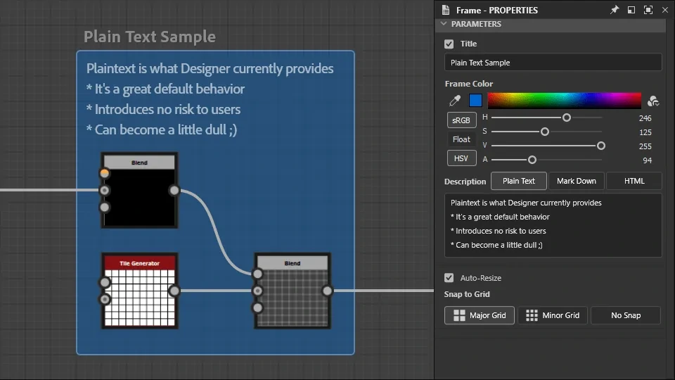Uncheck the Title checkbox

point(449,44)
